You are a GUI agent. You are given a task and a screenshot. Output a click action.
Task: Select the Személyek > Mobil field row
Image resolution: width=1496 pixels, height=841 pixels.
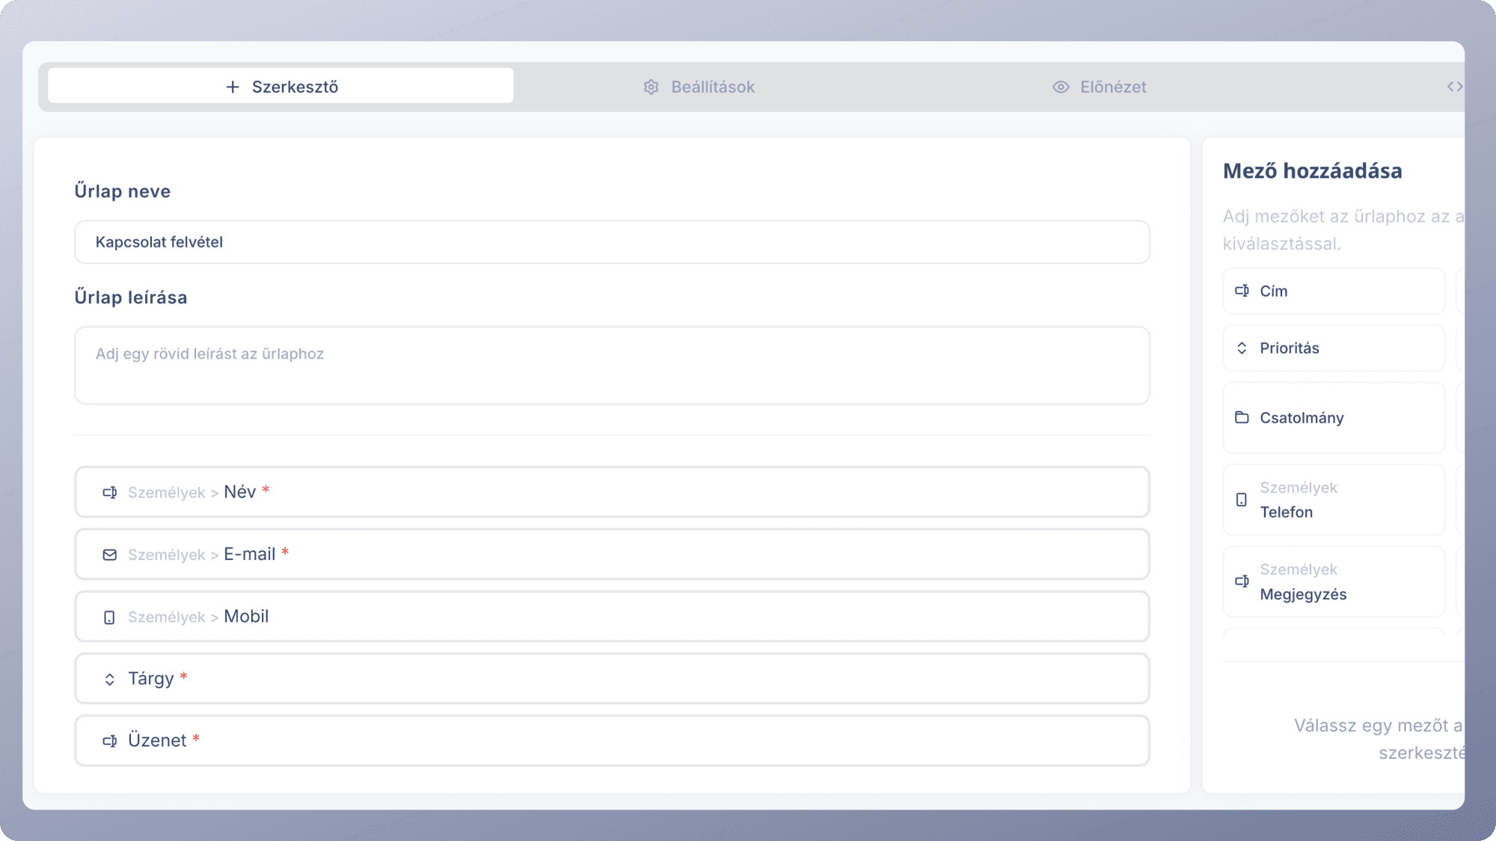(x=612, y=616)
